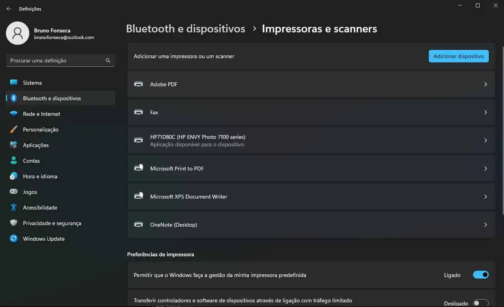
Task: Open the Aplicações section
Action: tap(61, 145)
